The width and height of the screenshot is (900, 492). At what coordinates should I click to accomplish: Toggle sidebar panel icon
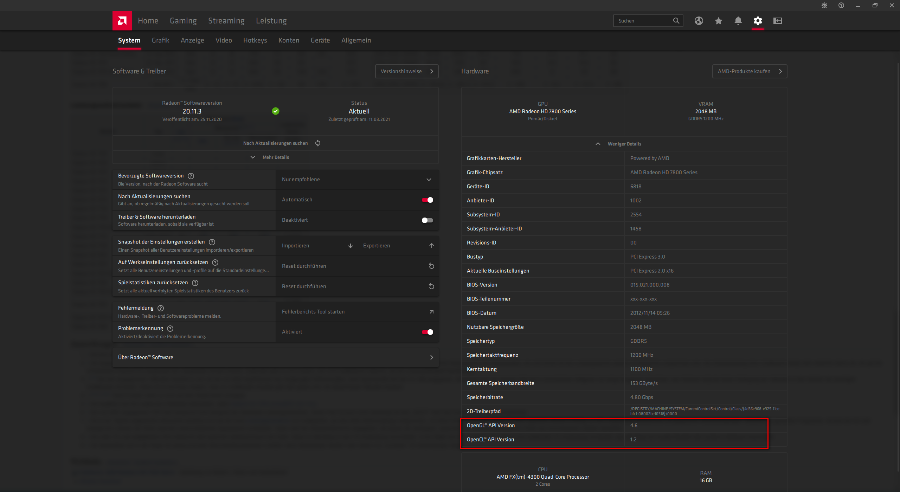pyautogui.click(x=777, y=21)
